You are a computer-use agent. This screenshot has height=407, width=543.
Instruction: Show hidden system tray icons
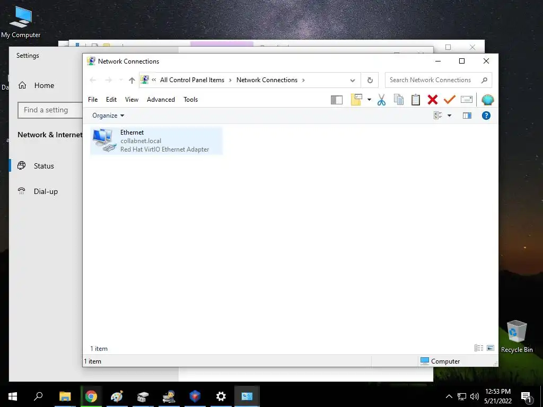pos(449,396)
